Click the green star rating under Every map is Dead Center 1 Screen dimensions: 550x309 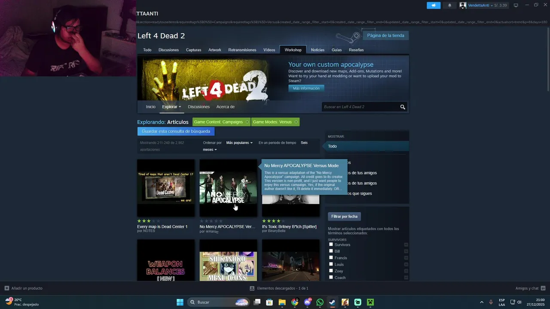[x=149, y=221]
